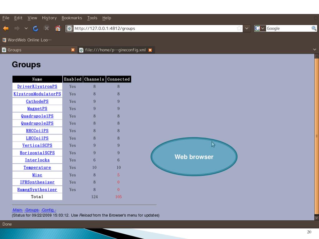Open the HorizontalSCPS group link
The height and width of the screenshot is (239, 319).
pos(37,153)
